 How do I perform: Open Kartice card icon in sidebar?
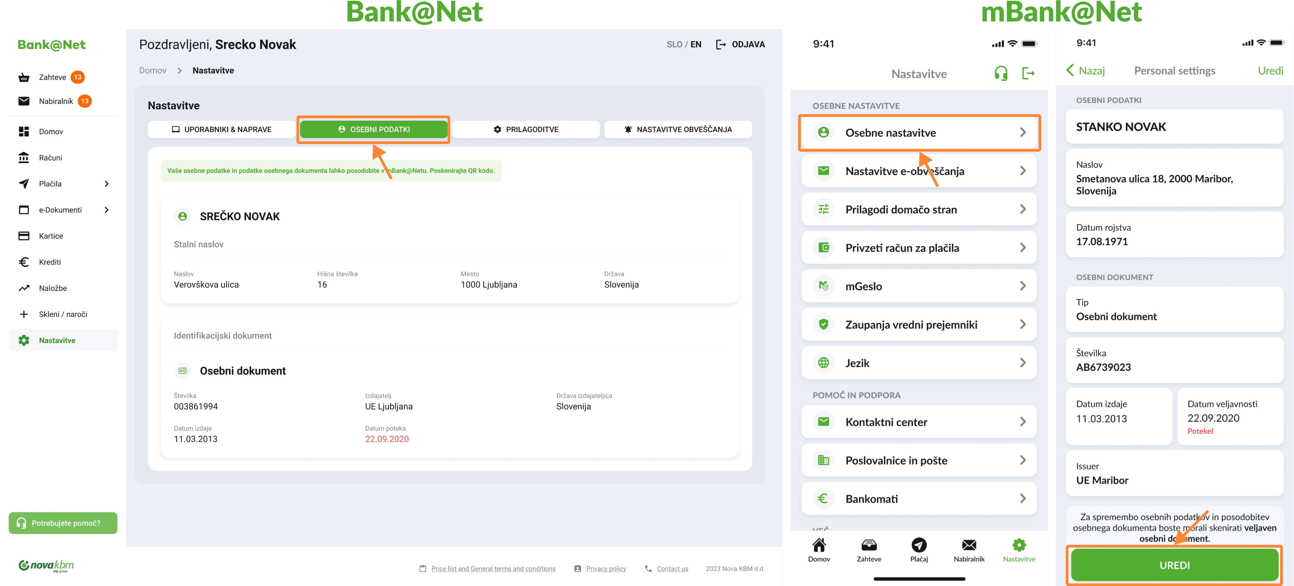pyautogui.click(x=24, y=236)
